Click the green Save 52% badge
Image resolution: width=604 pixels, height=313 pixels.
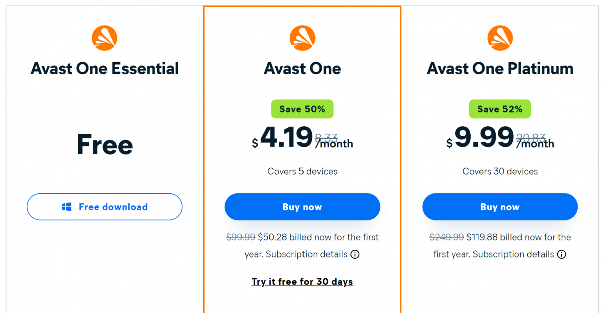(x=500, y=109)
